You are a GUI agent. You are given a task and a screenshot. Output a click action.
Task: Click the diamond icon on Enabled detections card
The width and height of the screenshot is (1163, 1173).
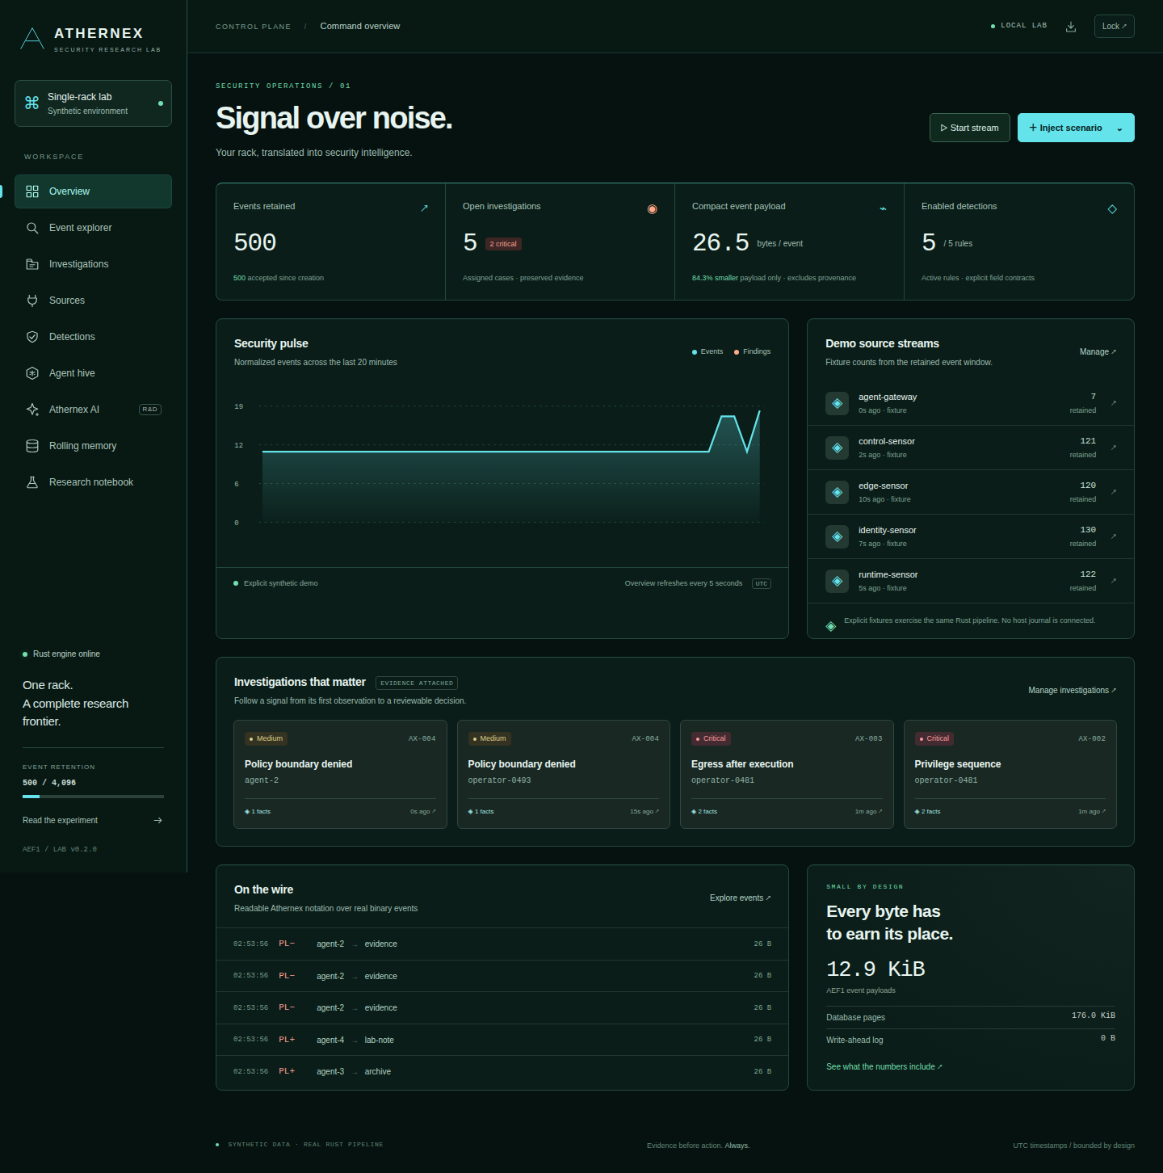pyautogui.click(x=1112, y=209)
